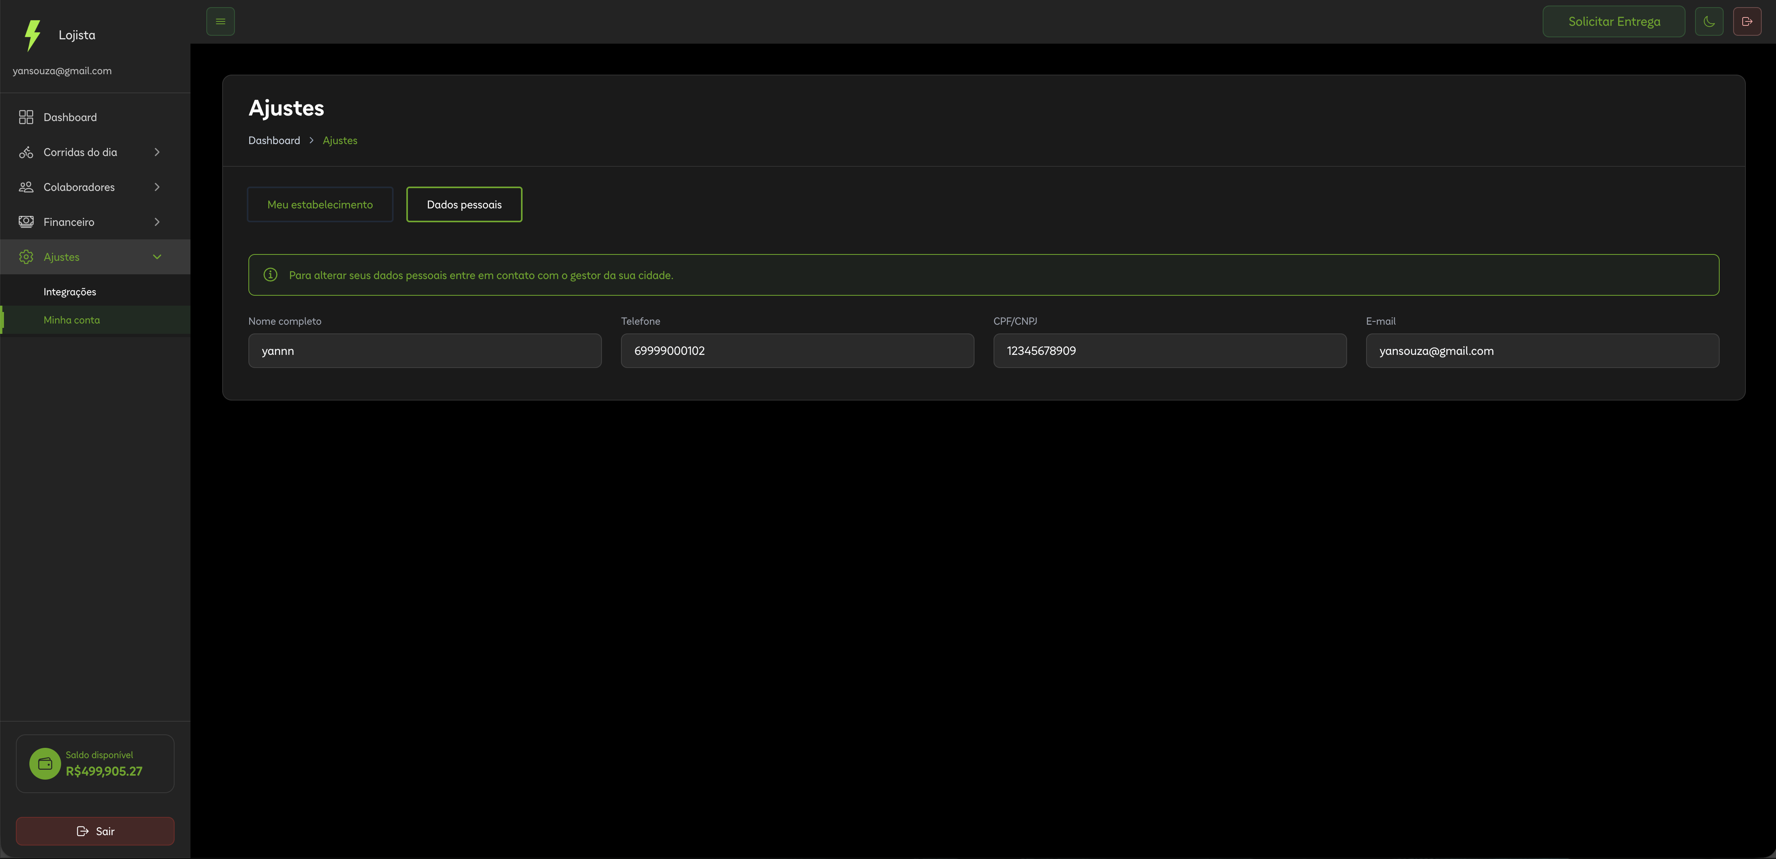Switch to the Meu estabelecimento tab
Screen dimensions: 1776x859
click(320, 204)
